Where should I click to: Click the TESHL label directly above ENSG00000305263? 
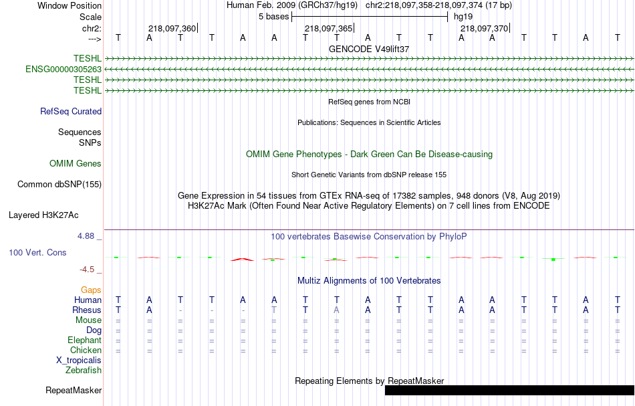[88, 59]
